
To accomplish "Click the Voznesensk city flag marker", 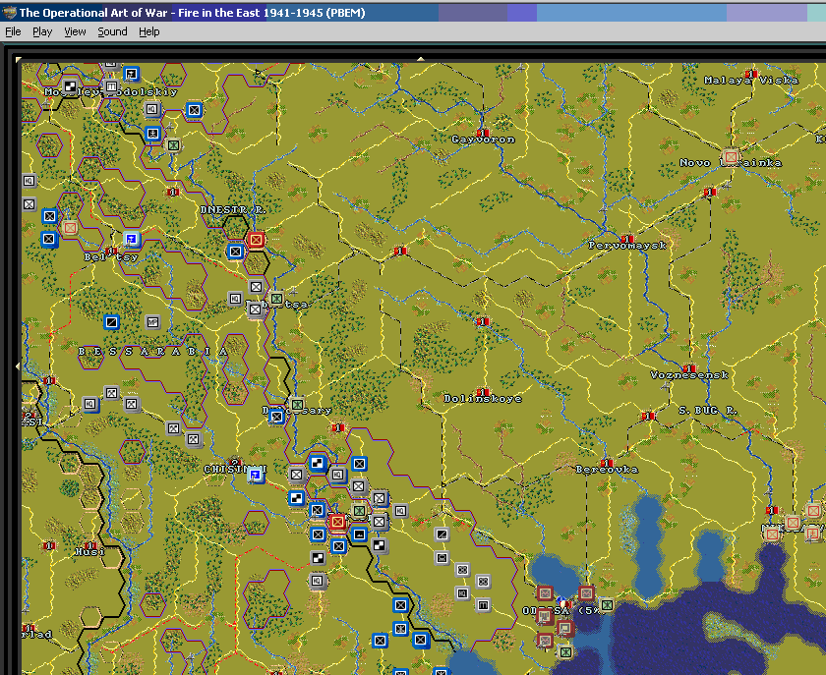I will point(688,368).
